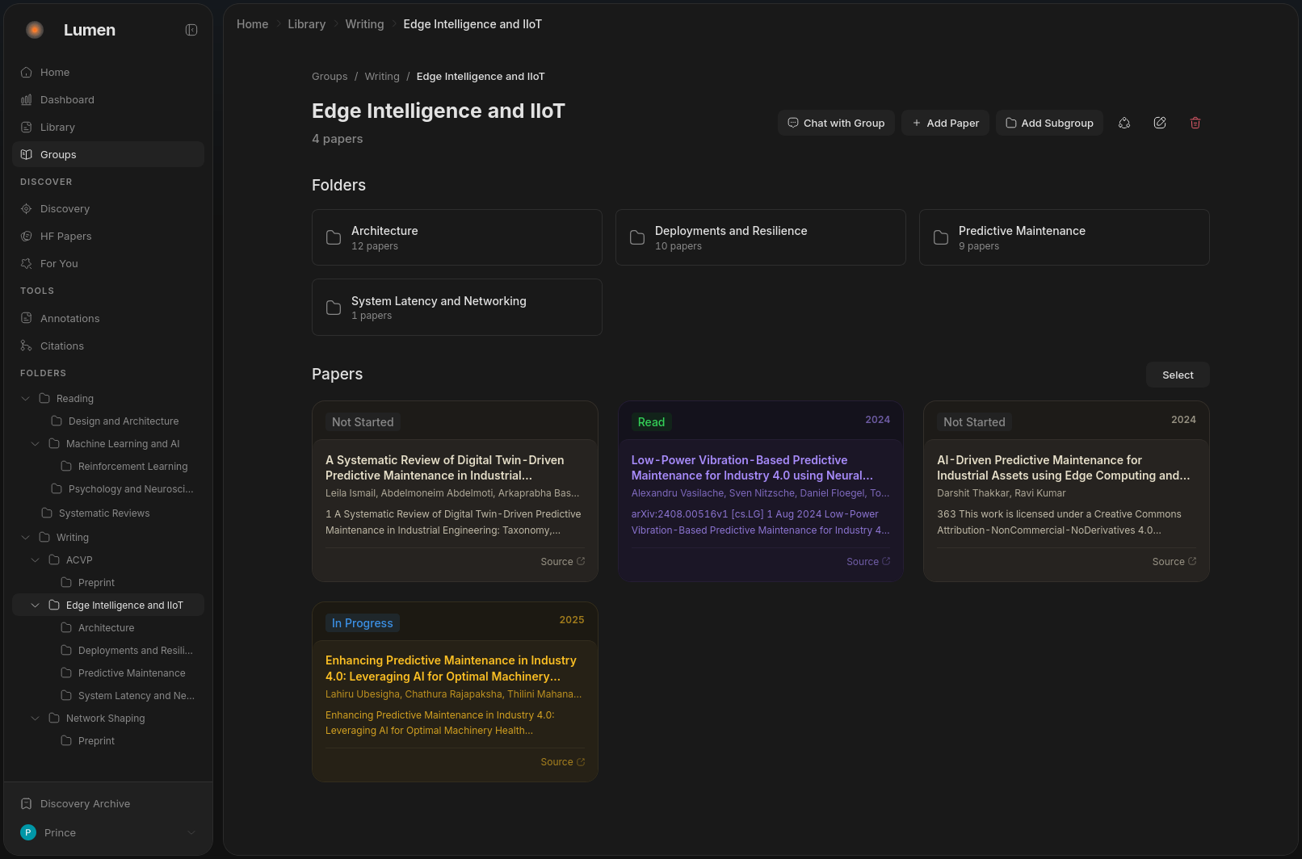The width and height of the screenshot is (1302, 859).
Task: Collapse Edge Intelligence and IIoT tree chevron
Action: 35,605
